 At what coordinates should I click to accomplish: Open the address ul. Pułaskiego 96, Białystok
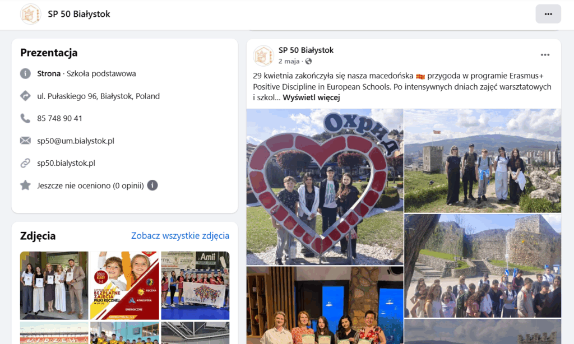point(98,96)
